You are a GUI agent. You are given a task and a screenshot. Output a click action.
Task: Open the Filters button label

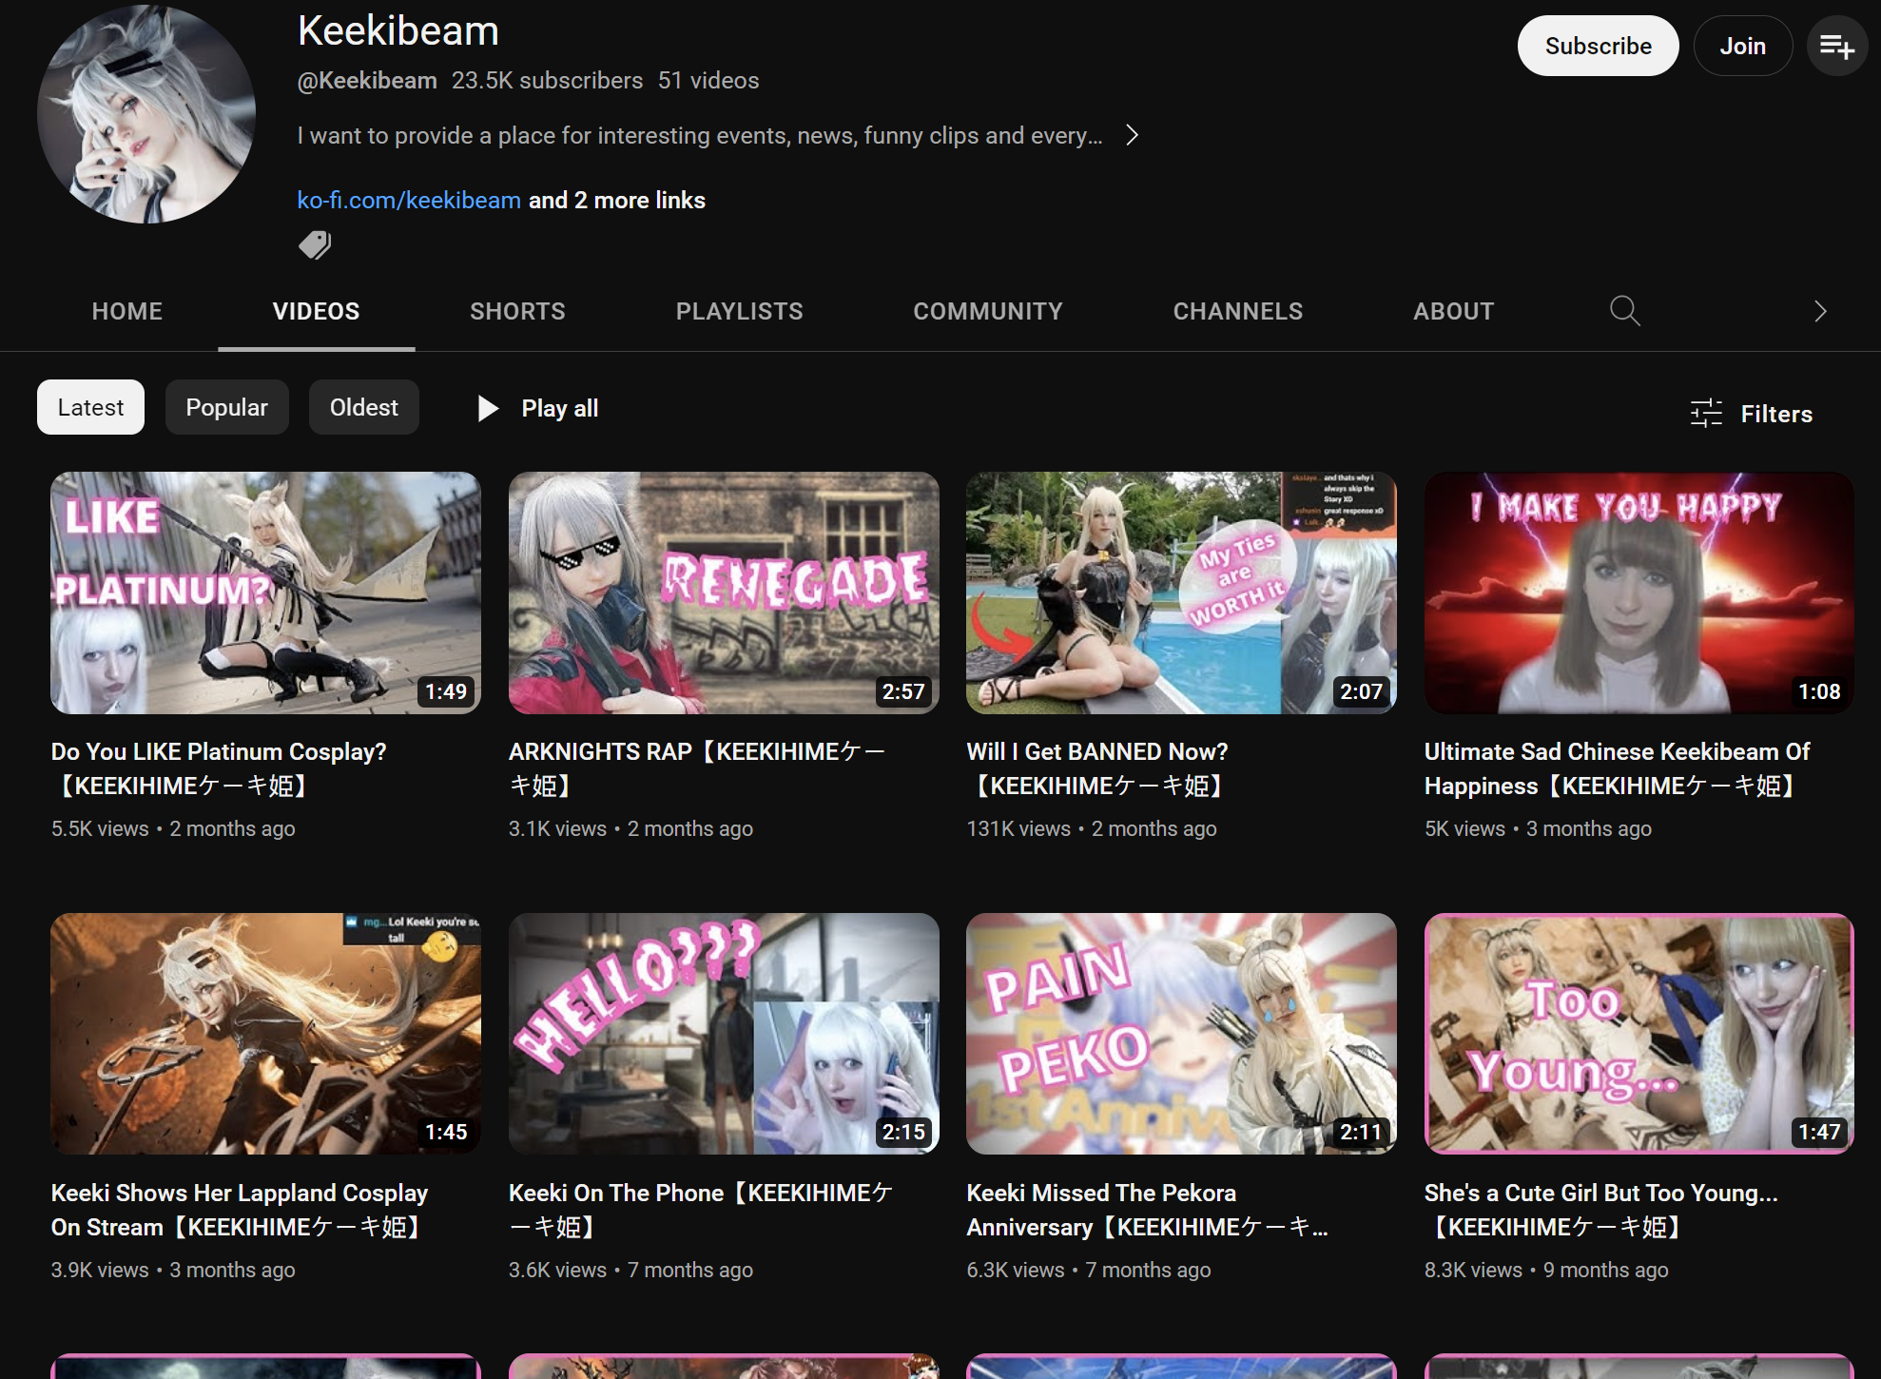tap(1776, 414)
